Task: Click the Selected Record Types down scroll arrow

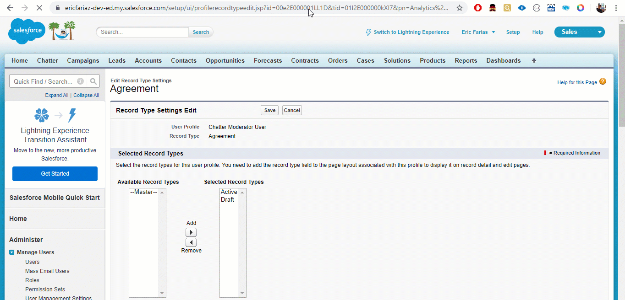Action: pyautogui.click(x=242, y=293)
